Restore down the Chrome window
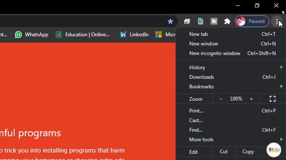 pyautogui.click(x=257, y=6)
